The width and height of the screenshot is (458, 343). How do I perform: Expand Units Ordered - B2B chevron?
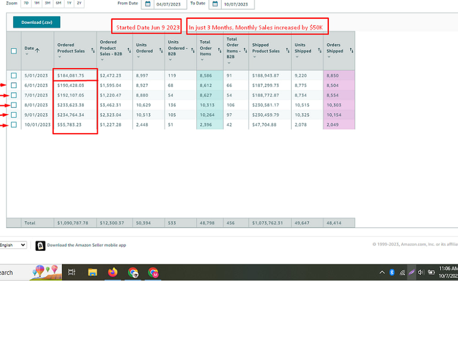170,60
